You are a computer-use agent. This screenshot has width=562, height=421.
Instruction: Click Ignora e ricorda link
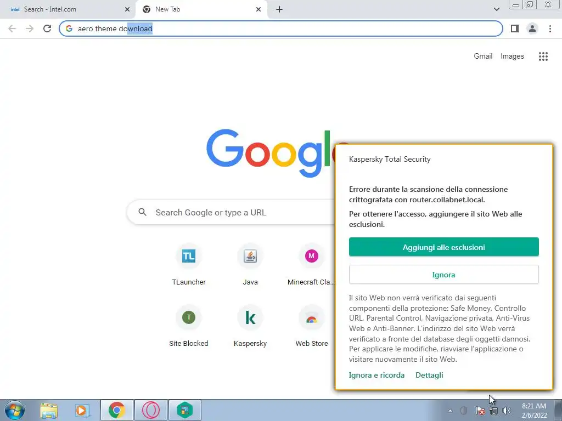(x=376, y=375)
